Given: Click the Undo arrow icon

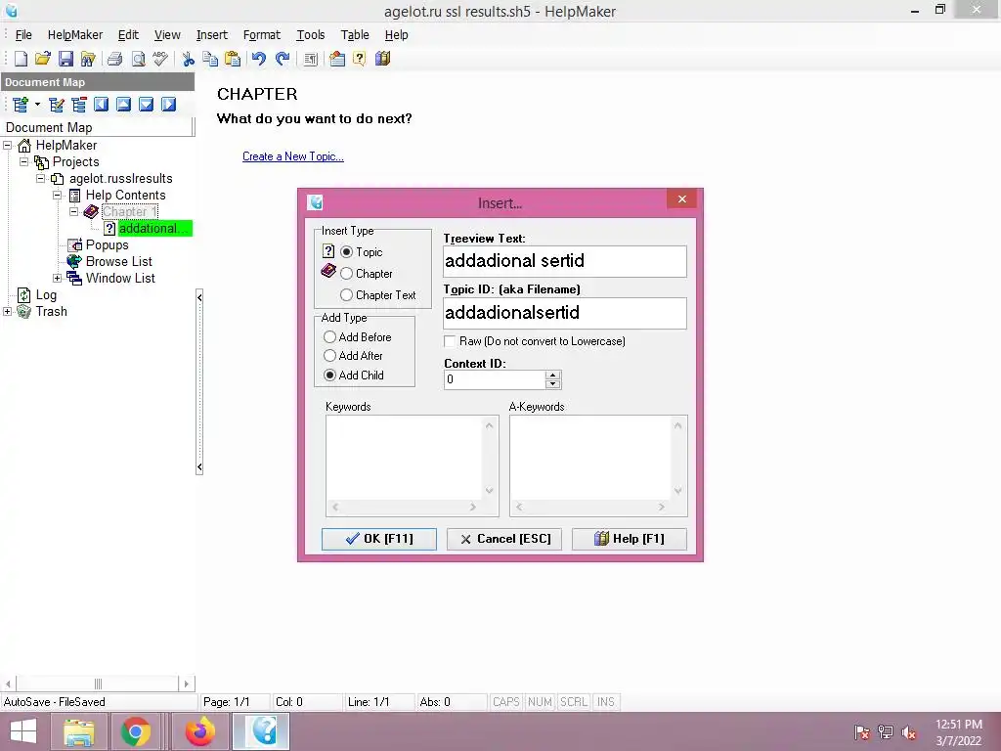Looking at the screenshot, I should click(x=258, y=59).
